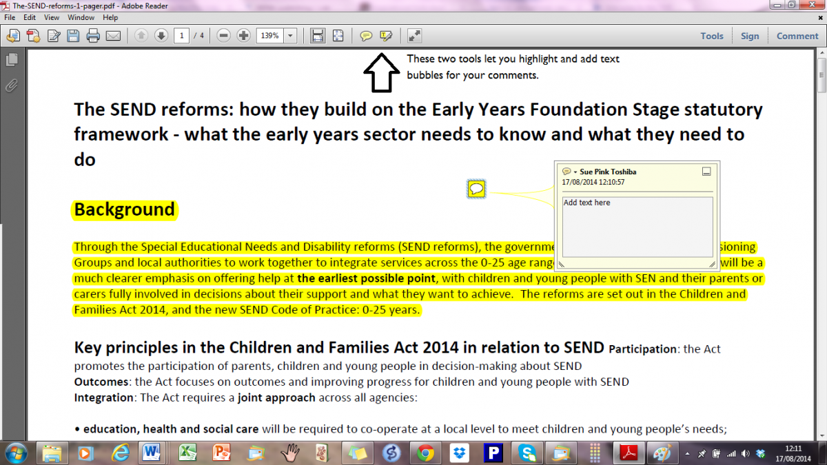Open the Window menu

[x=81, y=17]
